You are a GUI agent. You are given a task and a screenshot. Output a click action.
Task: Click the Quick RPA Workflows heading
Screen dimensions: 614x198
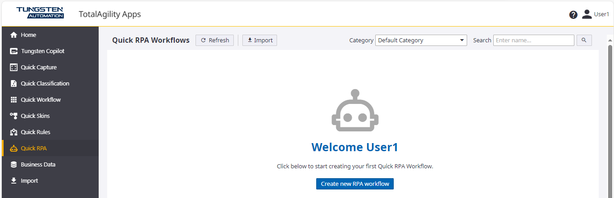pyautogui.click(x=151, y=40)
